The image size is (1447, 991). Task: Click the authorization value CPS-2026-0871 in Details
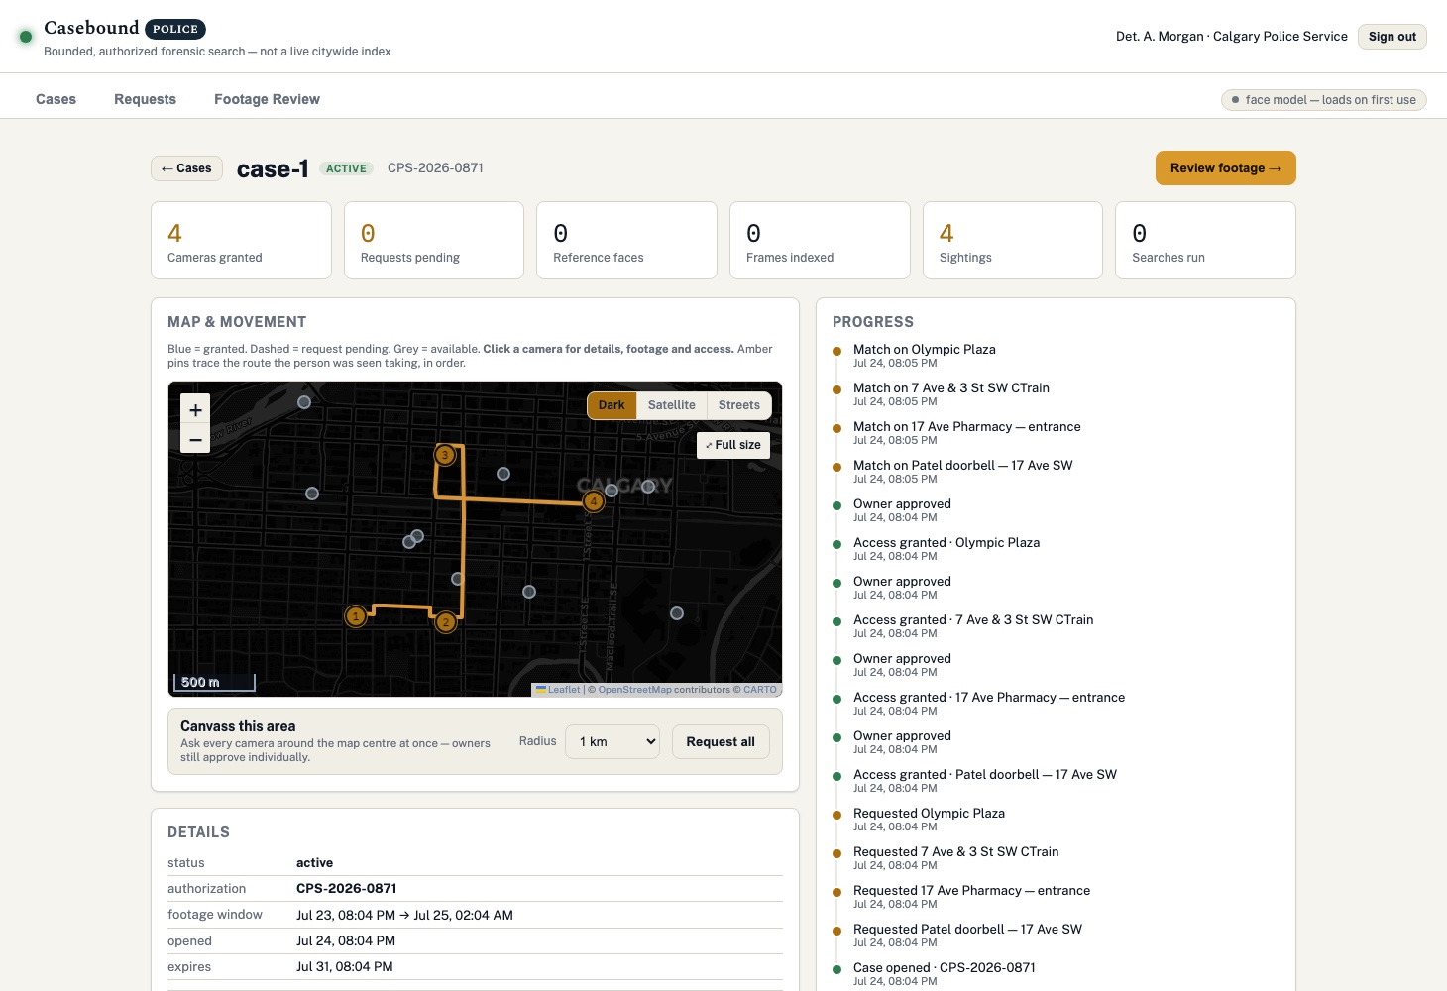click(x=347, y=889)
